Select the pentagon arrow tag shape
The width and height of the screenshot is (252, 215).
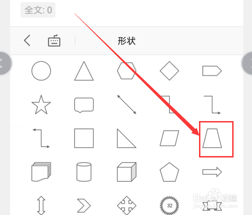[x=212, y=71]
